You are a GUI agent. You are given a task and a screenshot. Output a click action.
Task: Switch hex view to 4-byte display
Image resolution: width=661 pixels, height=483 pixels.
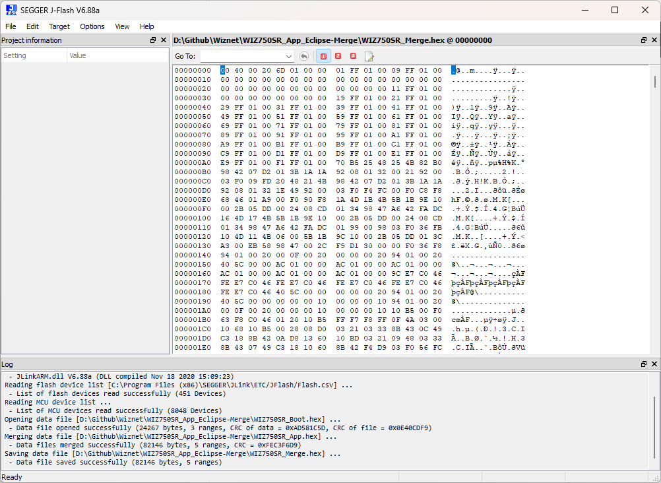pyautogui.click(x=354, y=56)
